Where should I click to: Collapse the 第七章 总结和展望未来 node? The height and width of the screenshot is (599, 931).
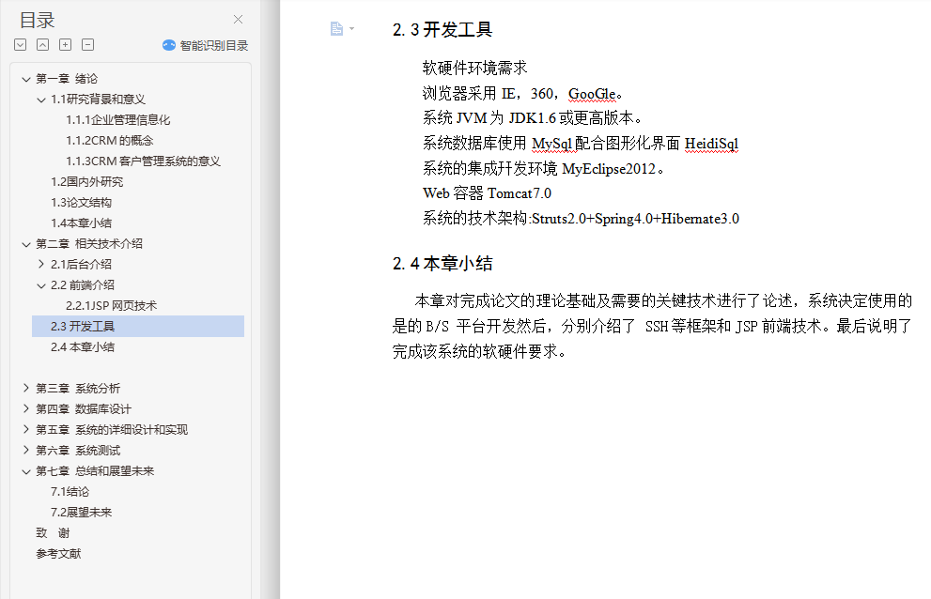pyautogui.click(x=26, y=471)
